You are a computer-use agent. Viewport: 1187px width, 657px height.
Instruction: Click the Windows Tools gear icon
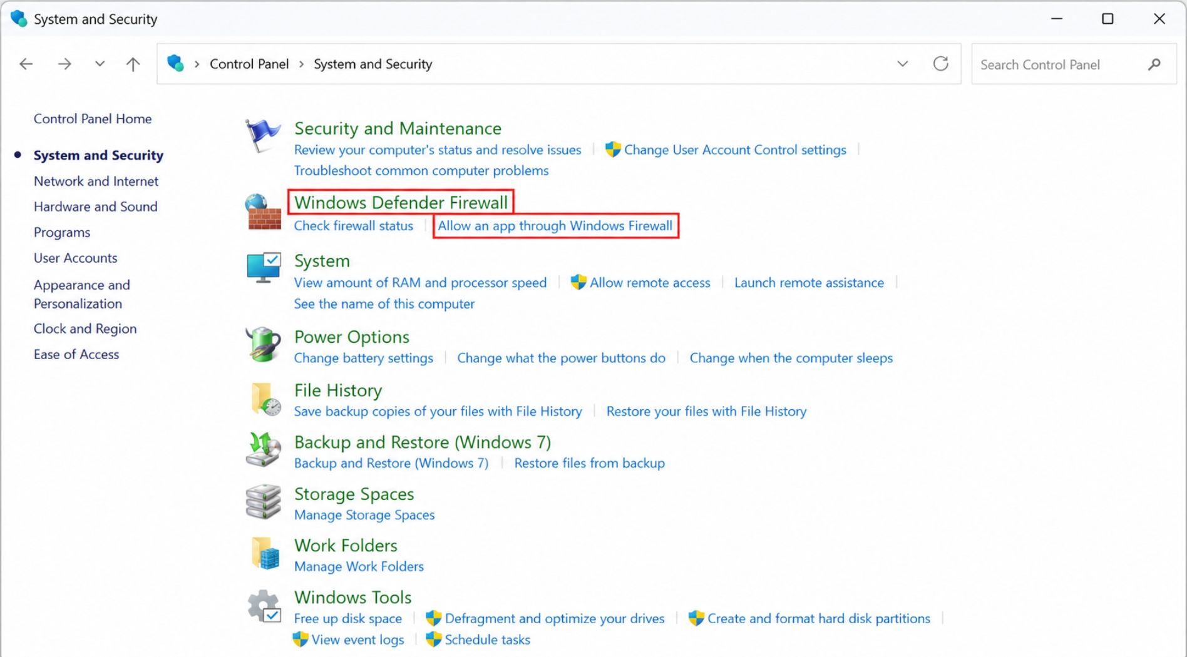264,606
